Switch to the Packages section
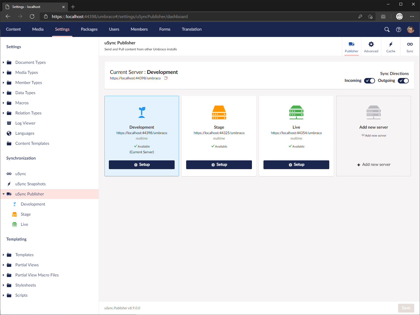Screen dimensions: 420x315 coord(89,29)
